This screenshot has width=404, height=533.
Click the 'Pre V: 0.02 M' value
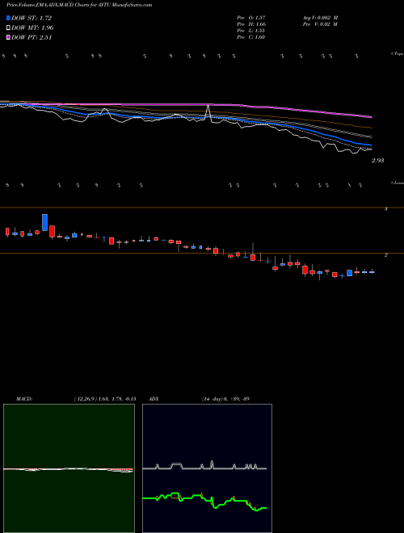(x=320, y=24)
